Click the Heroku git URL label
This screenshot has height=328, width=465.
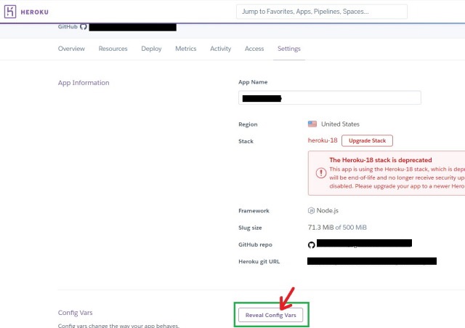tap(259, 262)
